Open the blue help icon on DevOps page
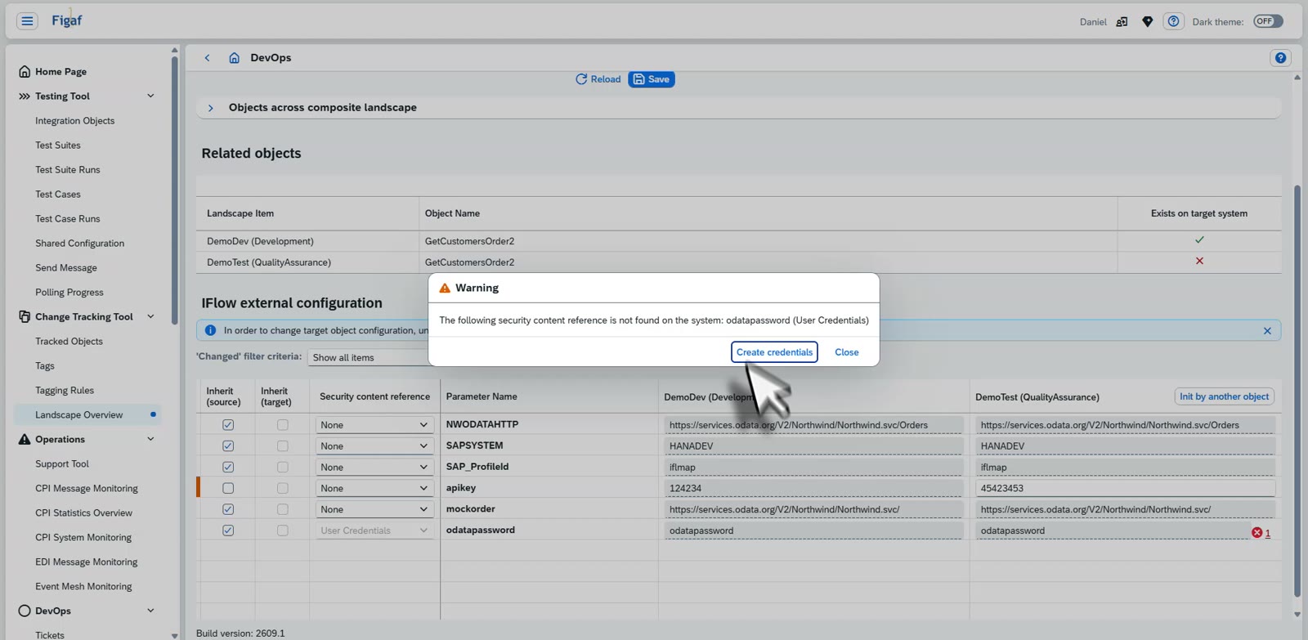This screenshot has height=640, width=1308. 1280,58
